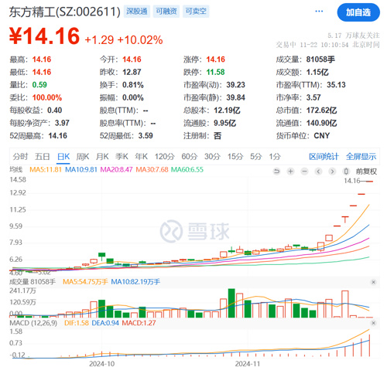
Task: Click the MACD:1.27 value
Action: pyautogui.click(x=139, y=323)
